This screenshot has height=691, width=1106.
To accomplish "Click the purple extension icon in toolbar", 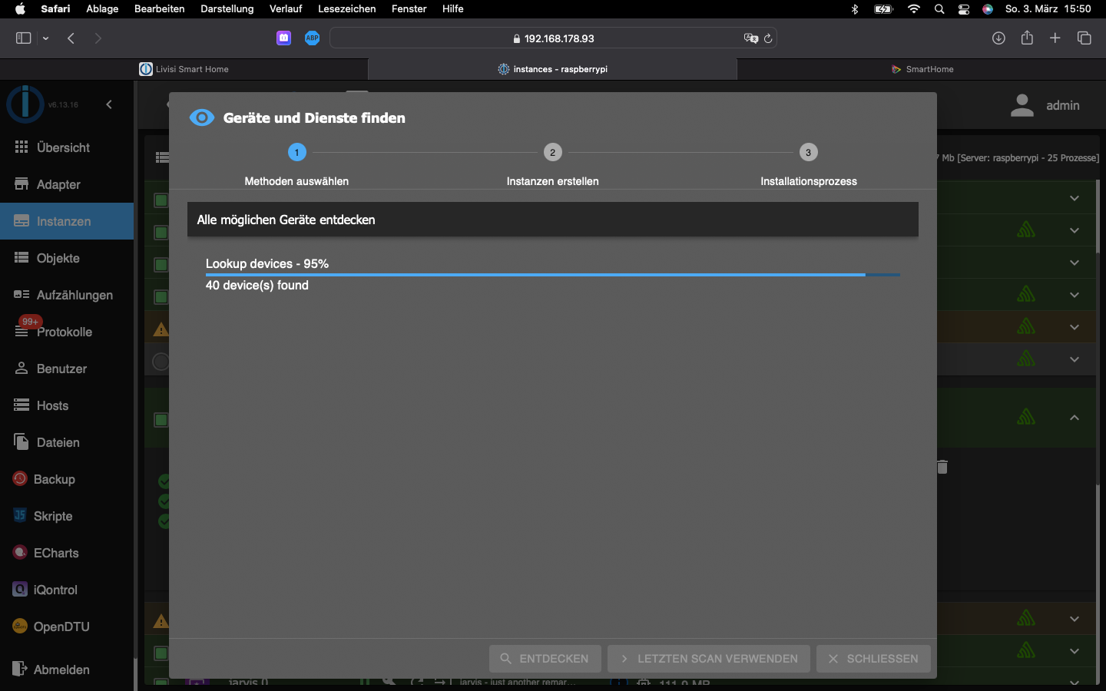I will click(x=283, y=38).
